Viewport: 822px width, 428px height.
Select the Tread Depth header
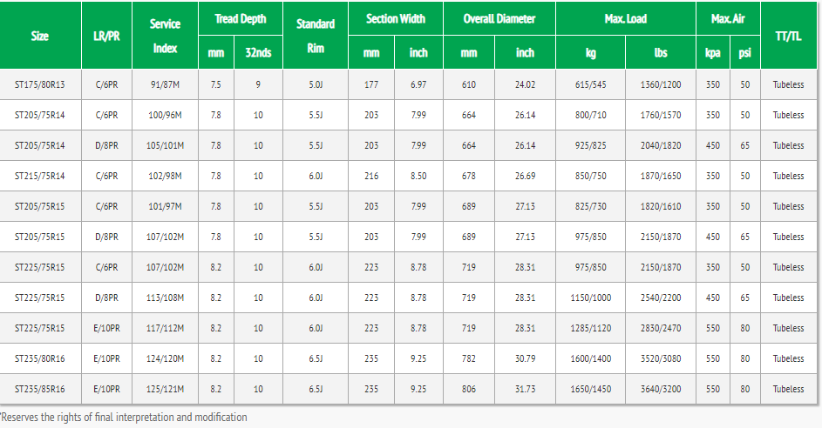240,18
